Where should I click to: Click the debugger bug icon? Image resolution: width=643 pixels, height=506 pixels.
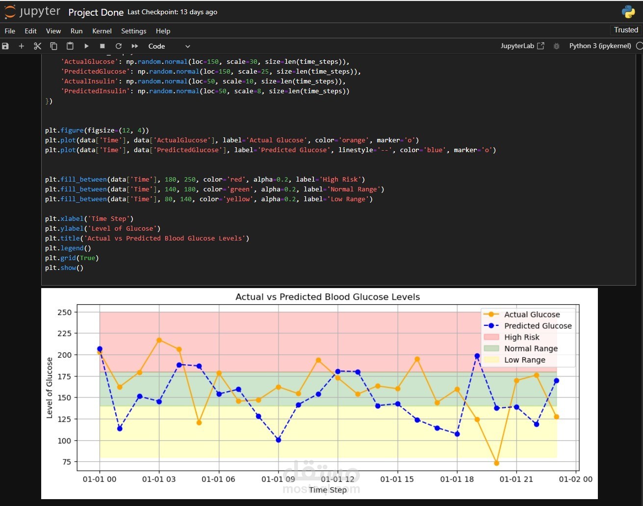tap(556, 46)
